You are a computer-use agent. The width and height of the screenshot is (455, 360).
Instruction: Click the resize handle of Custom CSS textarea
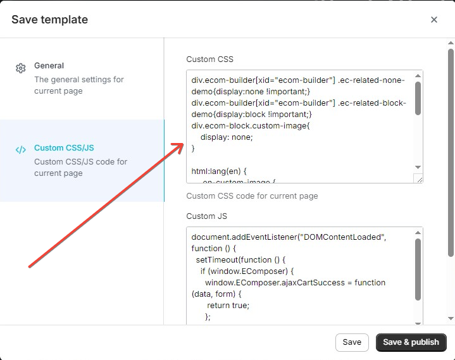(x=418, y=179)
